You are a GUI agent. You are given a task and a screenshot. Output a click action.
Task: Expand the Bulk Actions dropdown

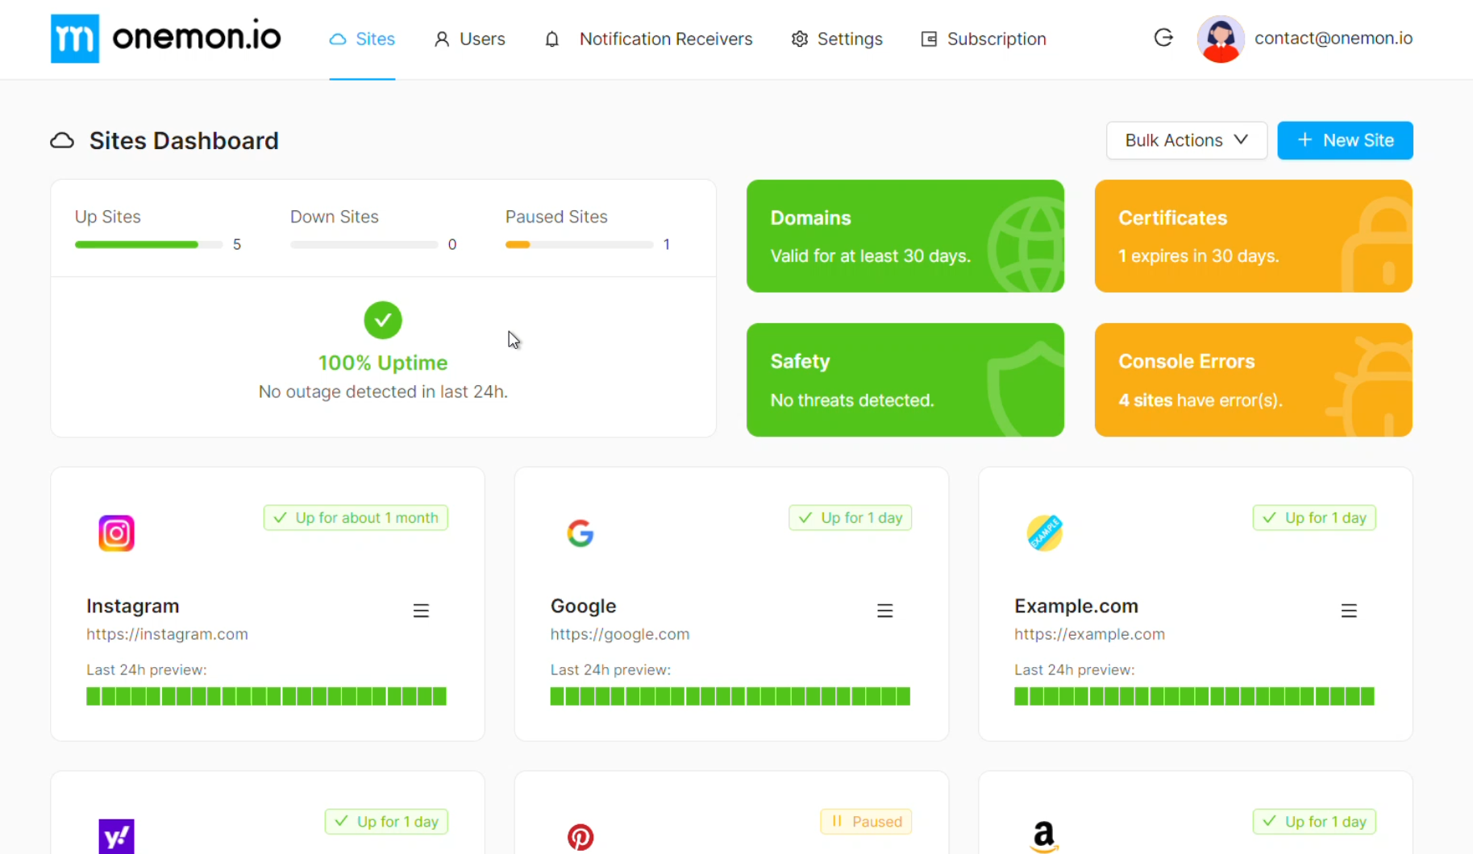[1186, 140]
